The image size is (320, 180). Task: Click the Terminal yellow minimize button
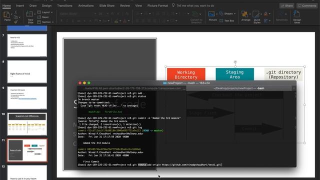84,83
